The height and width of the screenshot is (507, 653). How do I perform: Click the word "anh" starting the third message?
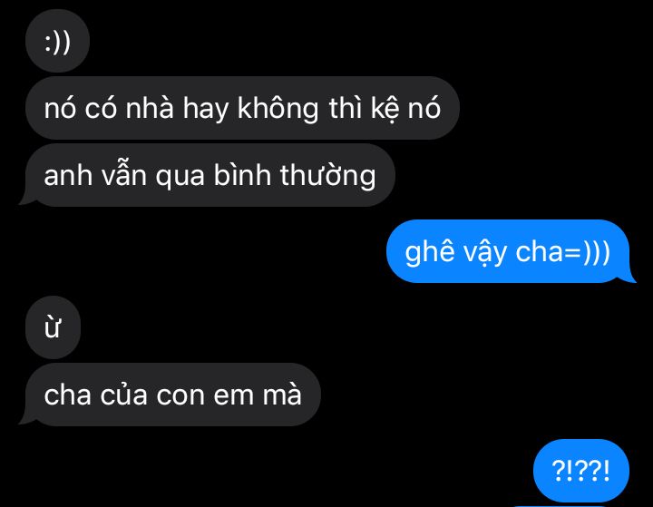coord(68,176)
